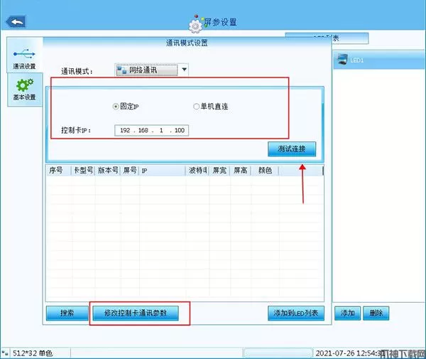Click last IP octet 100
The height and width of the screenshot is (359, 426).
click(x=180, y=130)
